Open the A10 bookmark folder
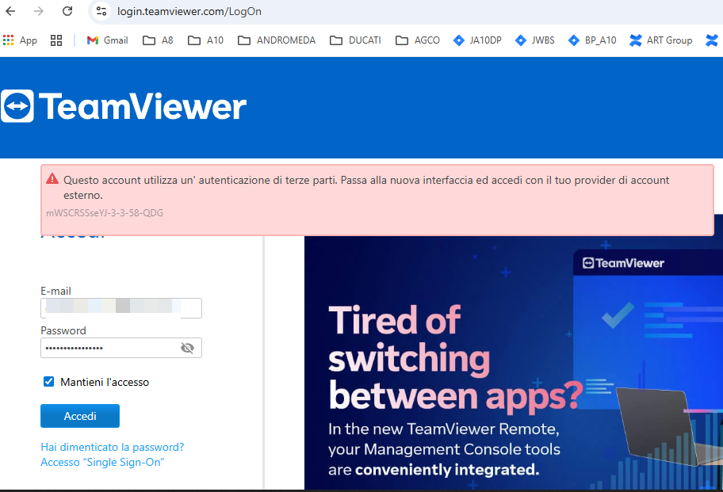 [205, 40]
